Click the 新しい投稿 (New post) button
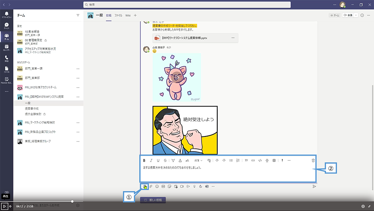 (x=153, y=200)
